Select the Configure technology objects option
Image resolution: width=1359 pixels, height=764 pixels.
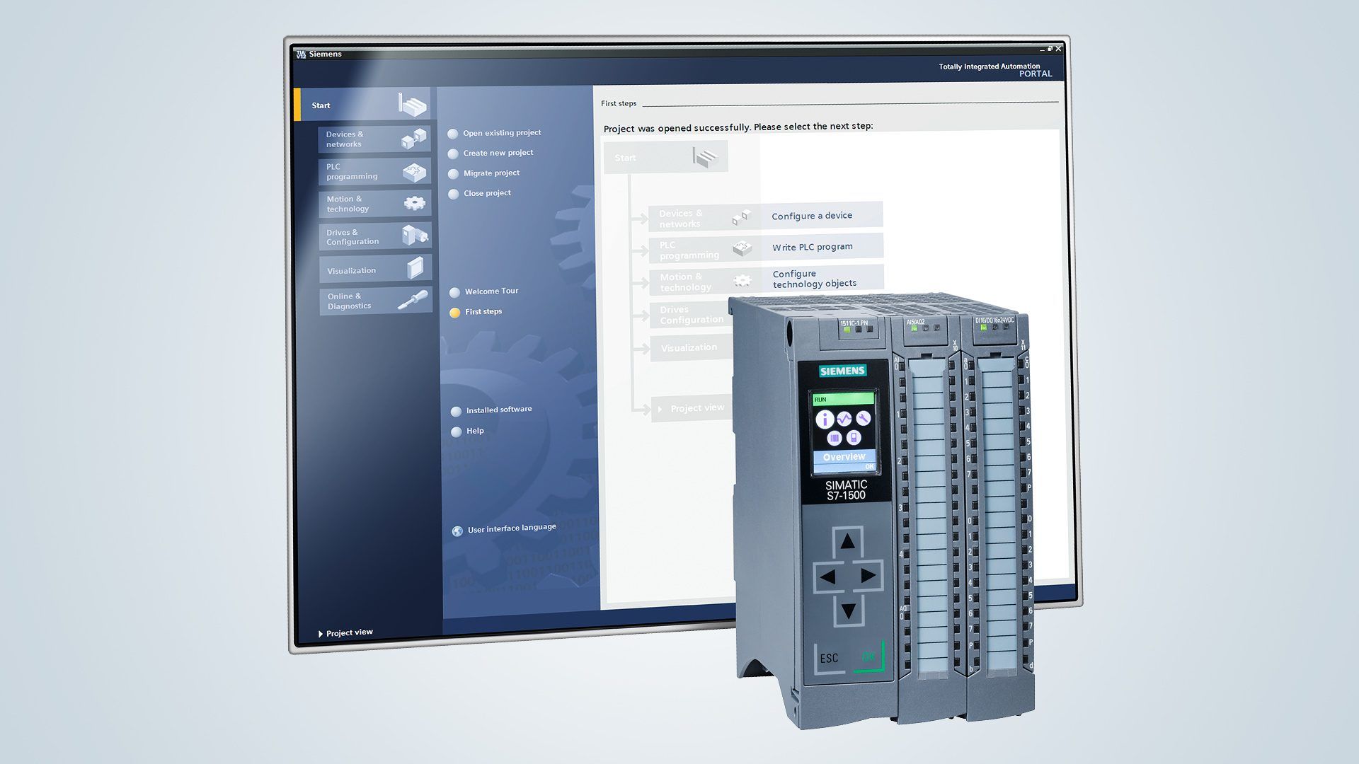(x=815, y=278)
